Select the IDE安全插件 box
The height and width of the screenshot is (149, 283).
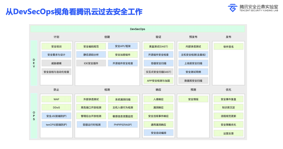click(x=91, y=63)
